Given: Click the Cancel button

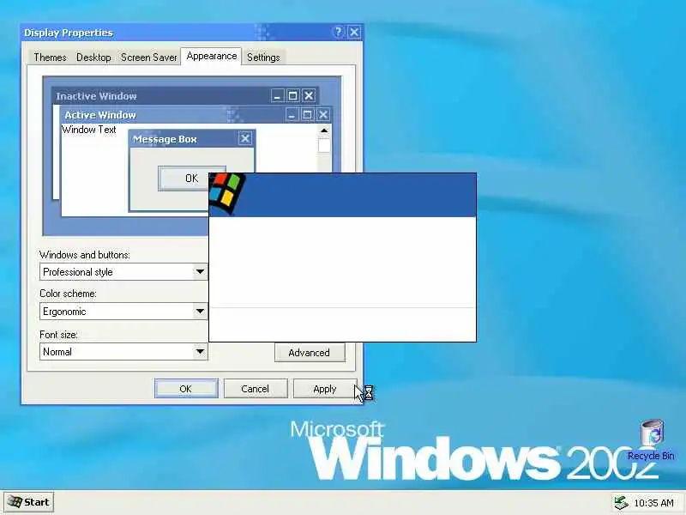Looking at the screenshot, I should (256, 389).
